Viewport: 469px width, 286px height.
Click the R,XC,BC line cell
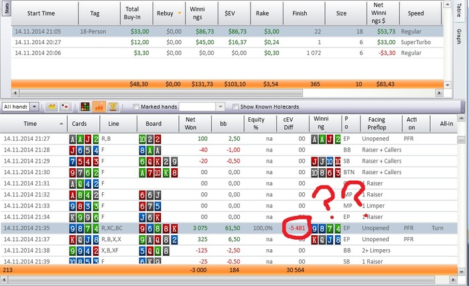coord(112,228)
